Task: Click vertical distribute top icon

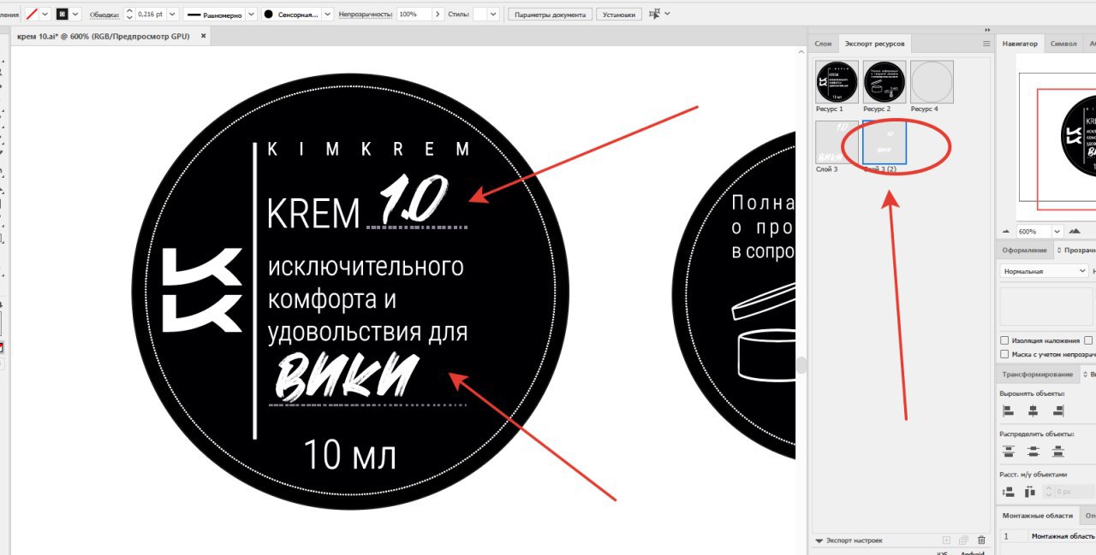Action: click(x=1008, y=451)
